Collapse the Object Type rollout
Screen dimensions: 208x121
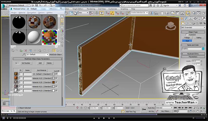[x=193, y=32]
